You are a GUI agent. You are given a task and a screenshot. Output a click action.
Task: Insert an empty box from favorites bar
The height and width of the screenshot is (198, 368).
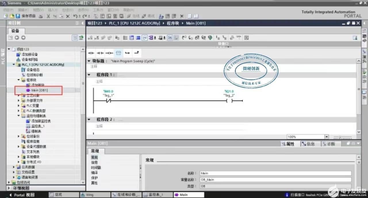coord(118,53)
